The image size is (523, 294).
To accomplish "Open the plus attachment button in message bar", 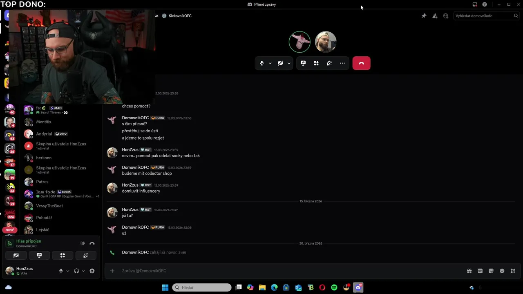I will click(x=112, y=271).
